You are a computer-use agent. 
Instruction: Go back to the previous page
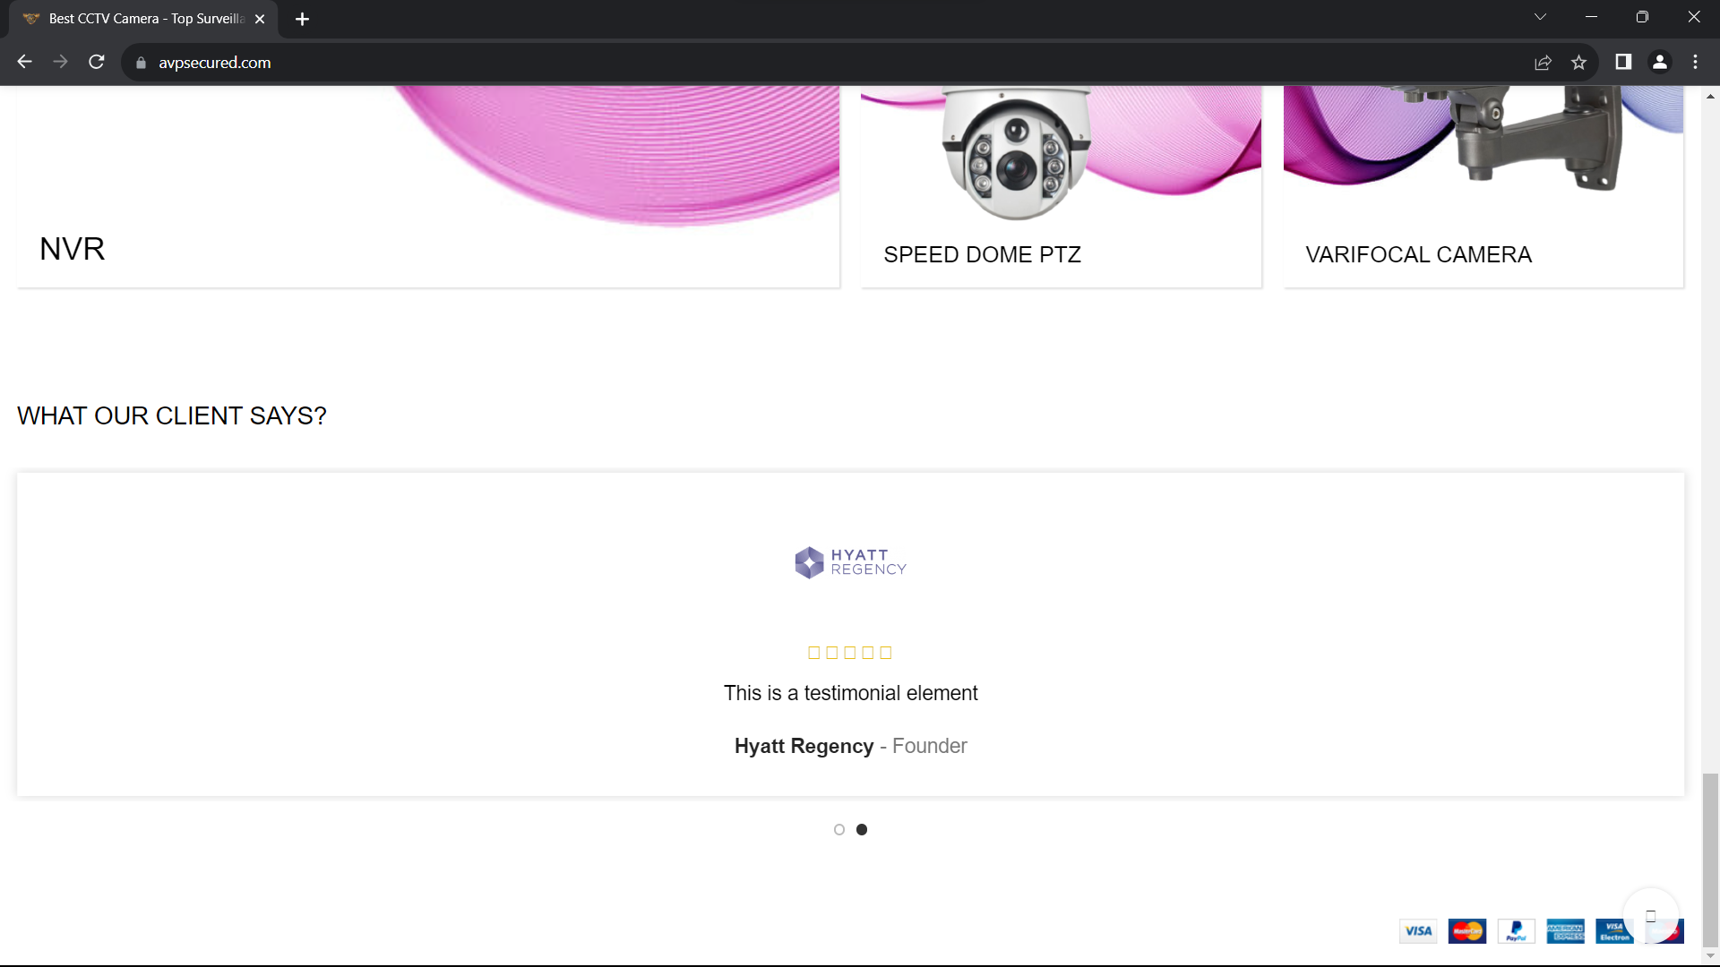(x=24, y=62)
